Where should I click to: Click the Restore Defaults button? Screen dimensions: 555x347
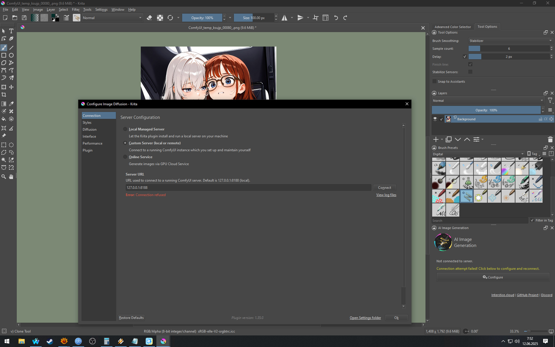131,318
